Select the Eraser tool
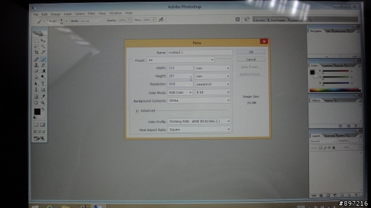Image resolution: width=371 pixels, height=208 pixels. 37,70
